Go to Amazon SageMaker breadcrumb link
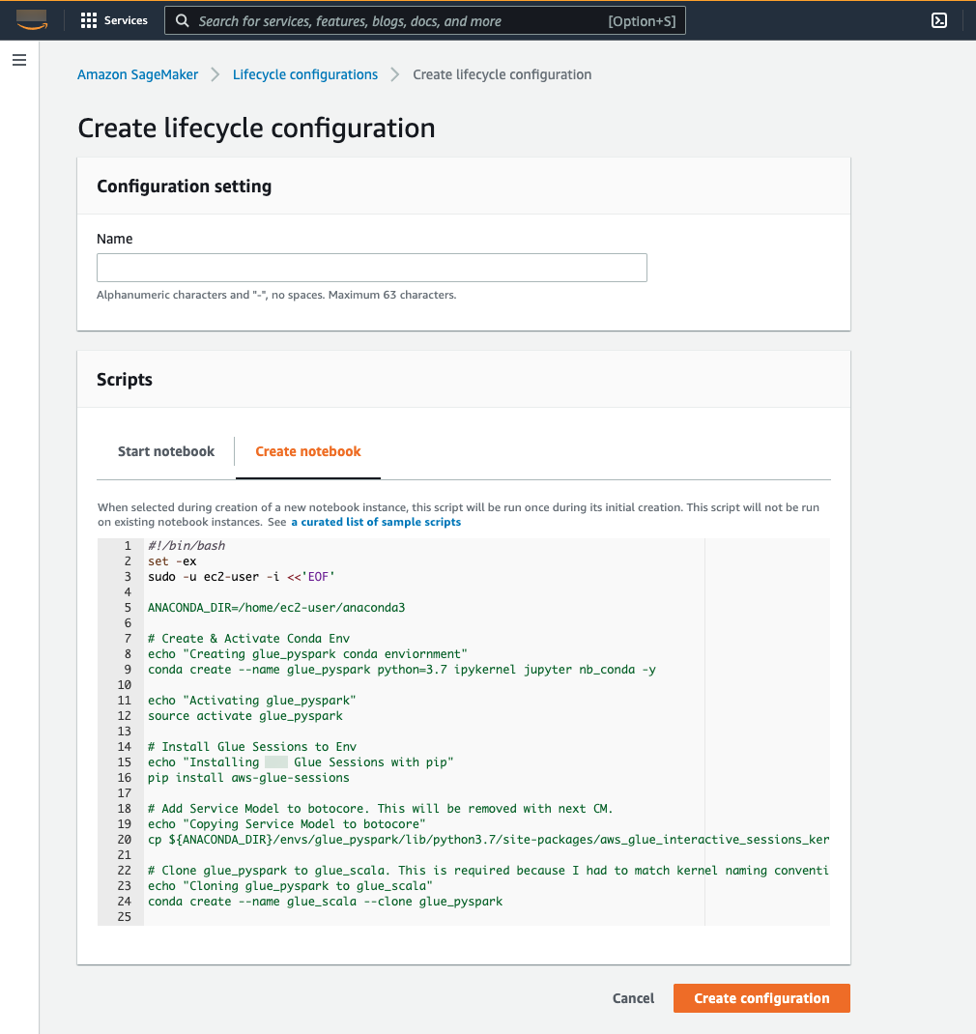Image resolution: width=976 pixels, height=1034 pixels. [x=137, y=74]
